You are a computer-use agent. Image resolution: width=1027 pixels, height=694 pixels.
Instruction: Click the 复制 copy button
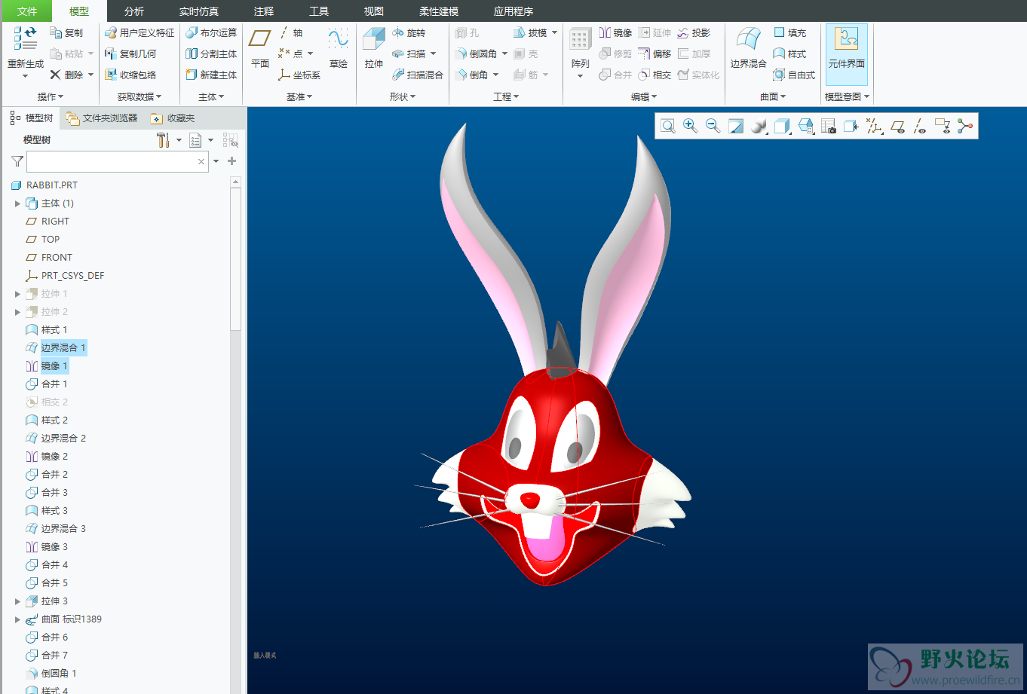(66, 32)
